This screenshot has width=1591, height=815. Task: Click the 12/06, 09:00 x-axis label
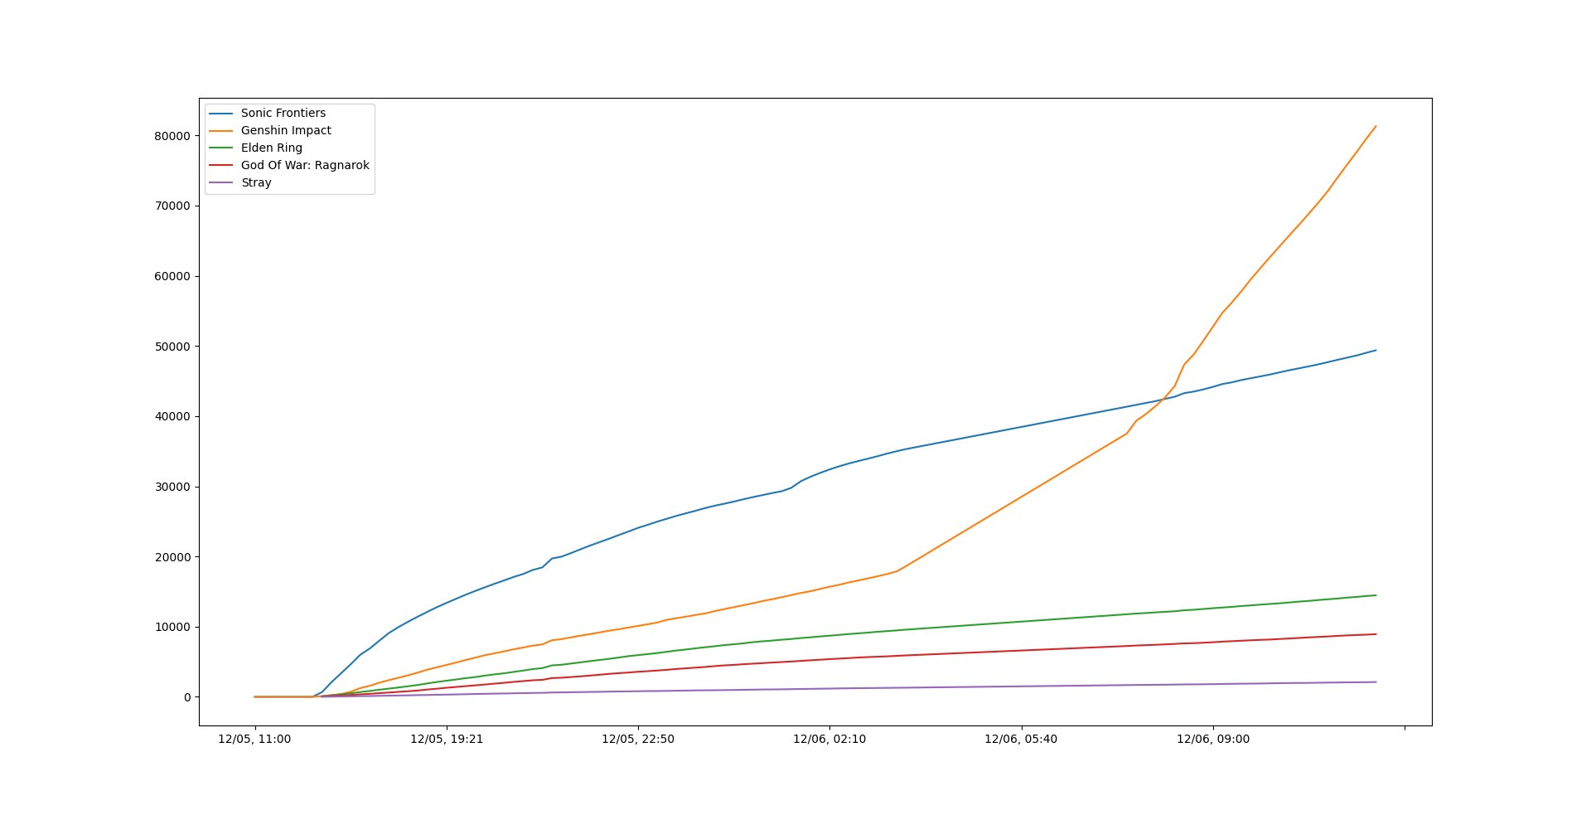1213,740
